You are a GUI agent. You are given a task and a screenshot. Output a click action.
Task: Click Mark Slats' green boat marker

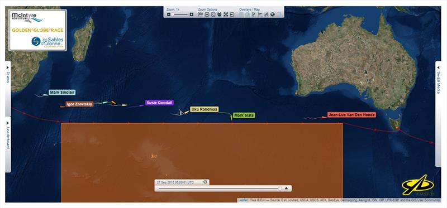pos(231,118)
